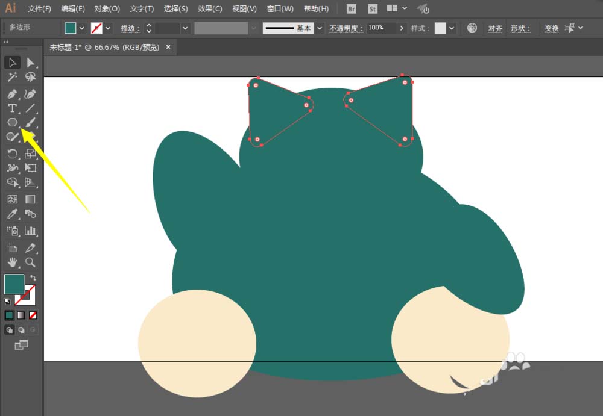
Task: Open the 文字(T) menu
Action: 142,9
